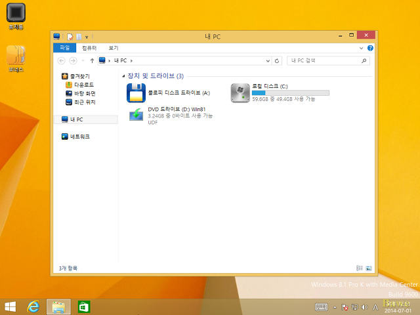Select the 로컬 디스크 (C:) drive icon
The image size is (420, 315).
[x=240, y=93]
